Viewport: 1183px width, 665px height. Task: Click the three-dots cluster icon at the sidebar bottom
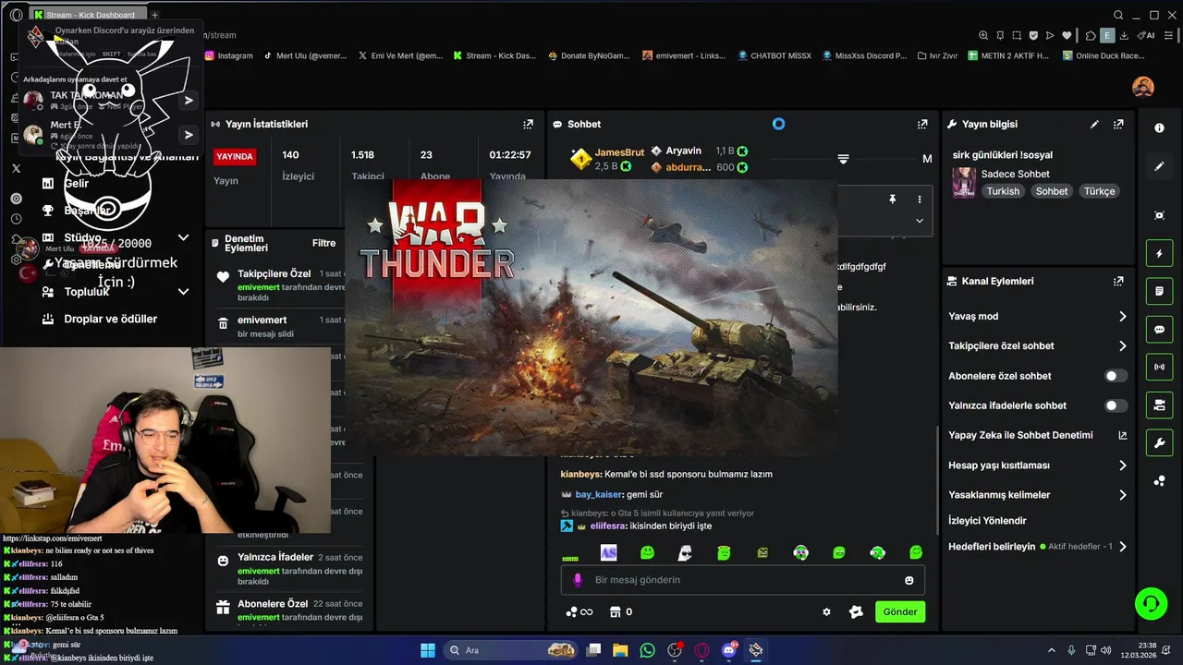(1159, 481)
